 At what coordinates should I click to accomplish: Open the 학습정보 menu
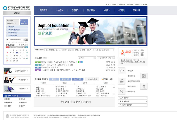[60, 10]
